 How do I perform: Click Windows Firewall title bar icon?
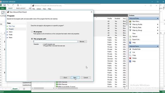click(33, 6)
